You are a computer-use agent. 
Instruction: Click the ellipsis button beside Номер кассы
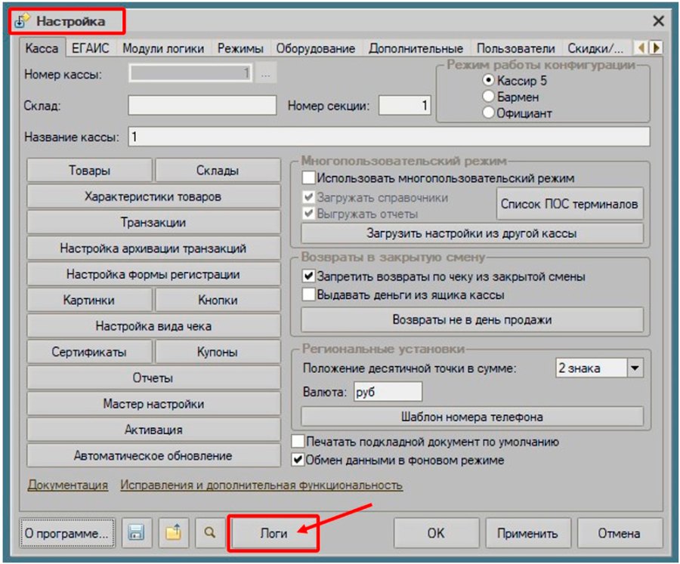[x=266, y=74]
